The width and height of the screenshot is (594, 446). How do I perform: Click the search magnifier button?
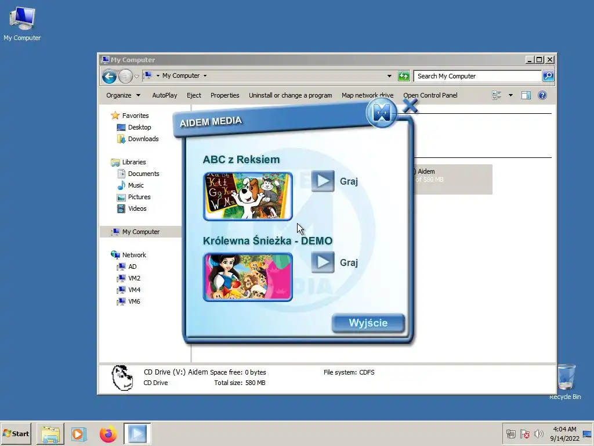coord(548,76)
